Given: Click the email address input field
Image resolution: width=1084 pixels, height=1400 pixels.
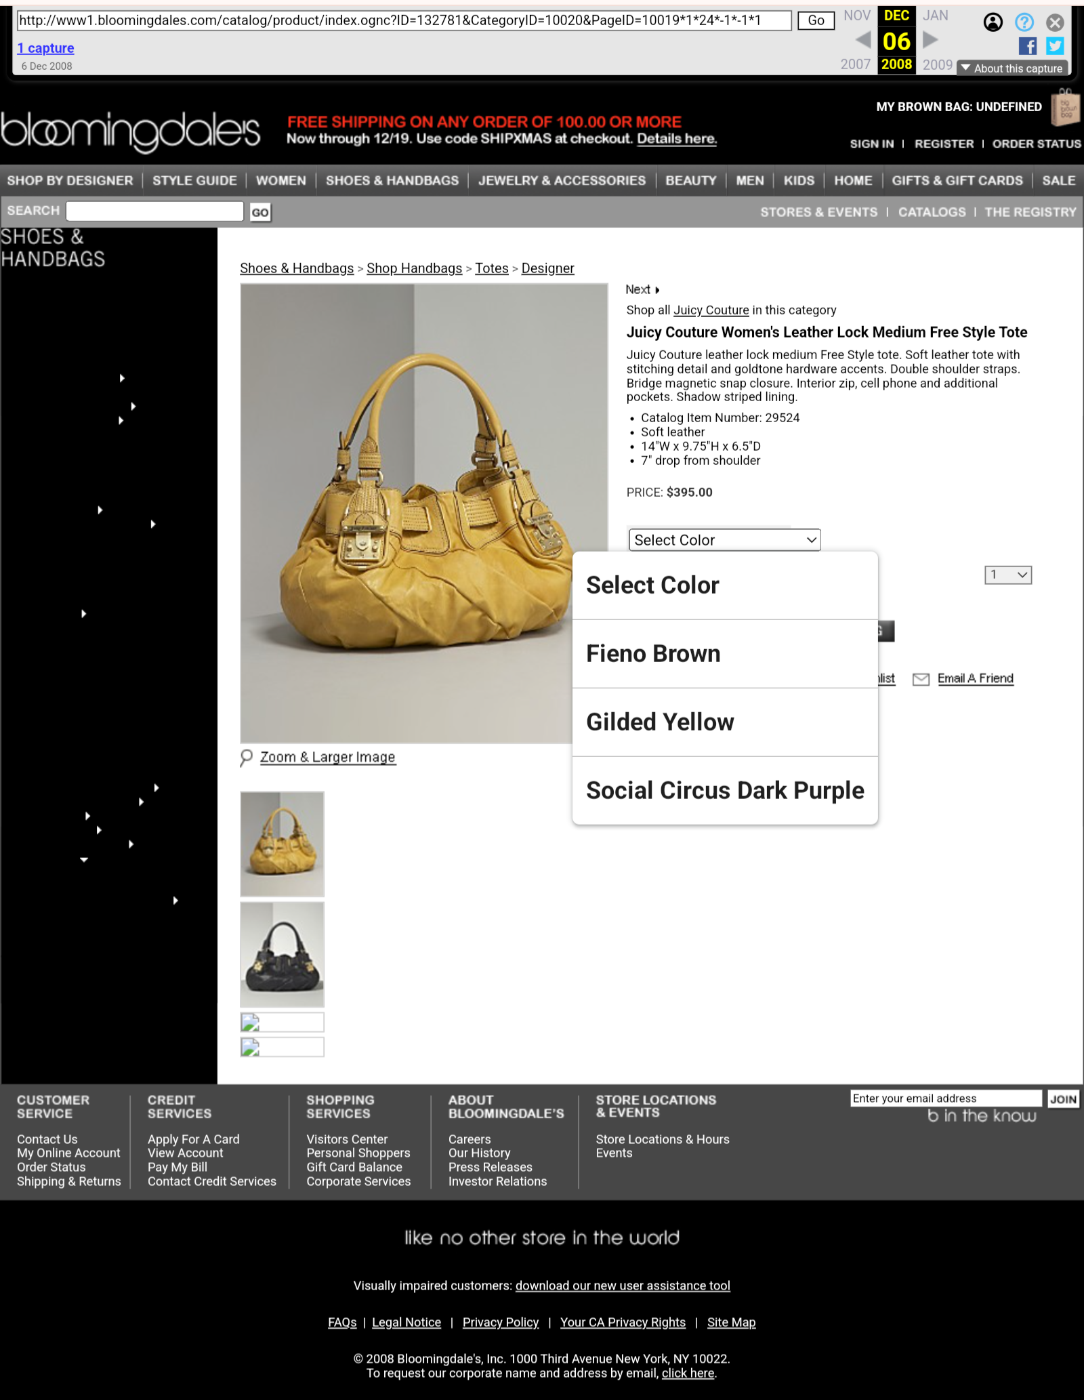Looking at the screenshot, I should click(946, 1098).
